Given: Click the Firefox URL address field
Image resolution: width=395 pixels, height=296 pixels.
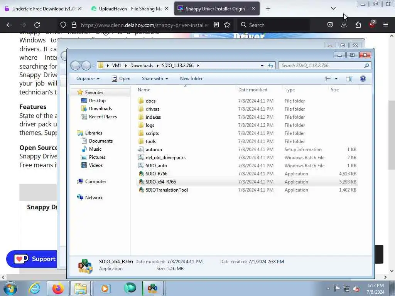Looking at the screenshot, I should (144, 25).
